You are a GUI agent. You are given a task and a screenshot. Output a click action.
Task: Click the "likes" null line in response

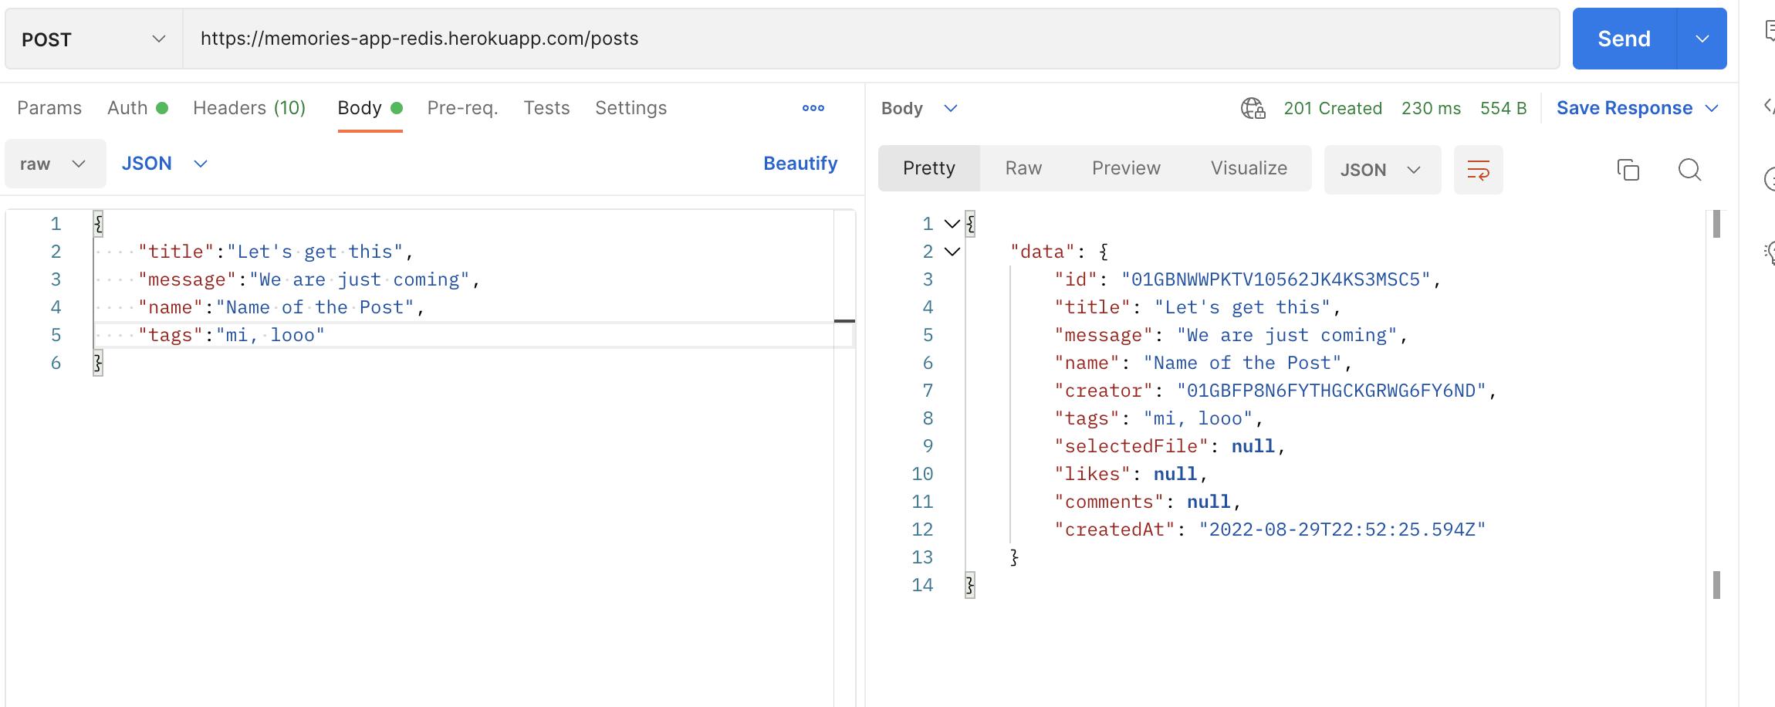[1131, 474]
